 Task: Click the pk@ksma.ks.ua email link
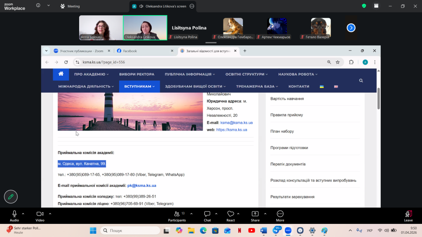[142, 186]
